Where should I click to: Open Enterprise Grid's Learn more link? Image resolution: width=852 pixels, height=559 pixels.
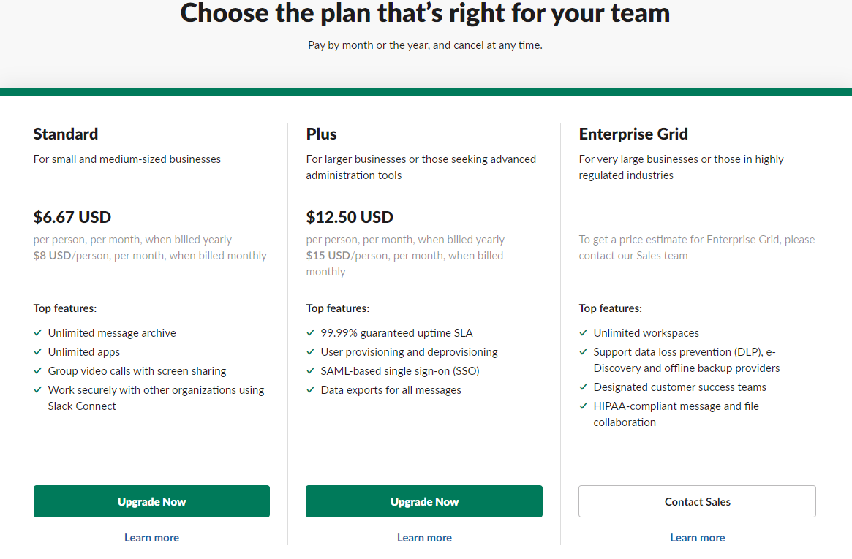point(697,538)
